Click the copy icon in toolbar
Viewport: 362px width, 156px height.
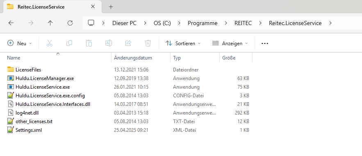pyautogui.click(x=69, y=43)
